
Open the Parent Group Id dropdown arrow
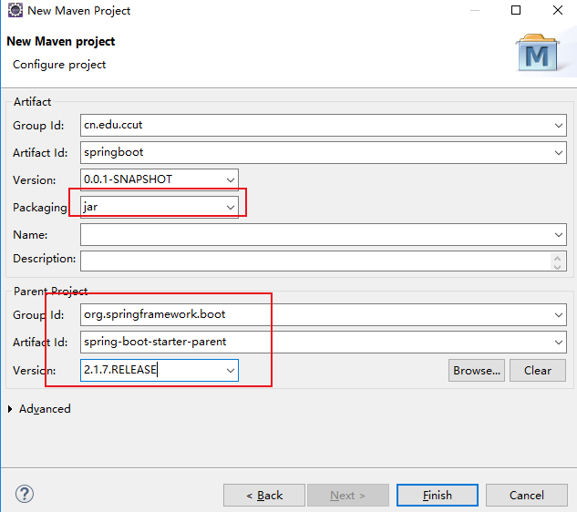point(558,315)
